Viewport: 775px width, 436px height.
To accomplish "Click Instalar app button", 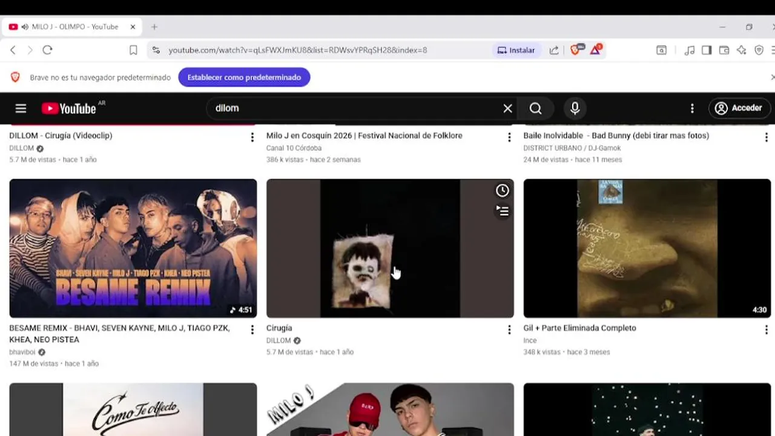I will point(516,50).
